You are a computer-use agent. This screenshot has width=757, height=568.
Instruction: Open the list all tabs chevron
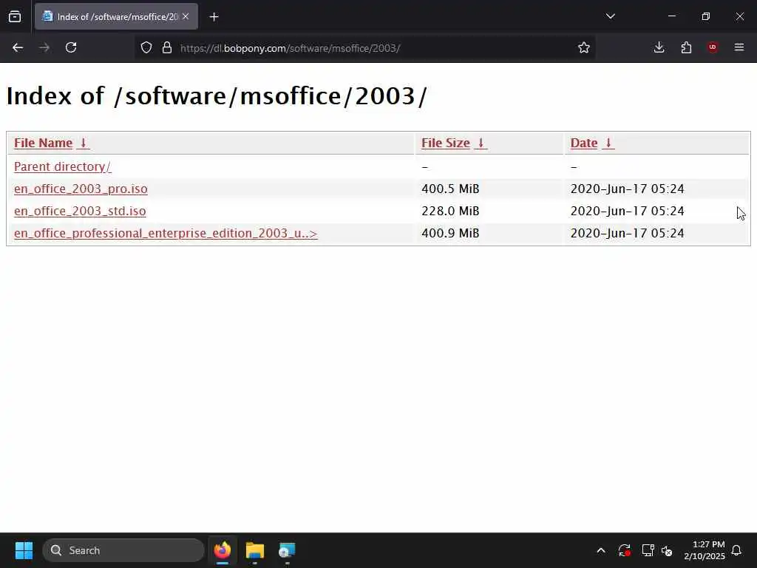point(610,16)
